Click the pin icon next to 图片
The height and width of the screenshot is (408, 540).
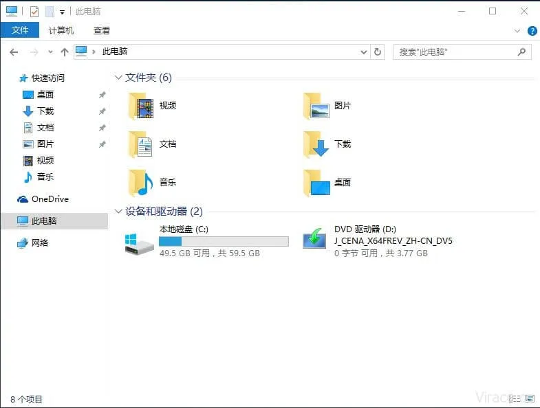(x=102, y=144)
